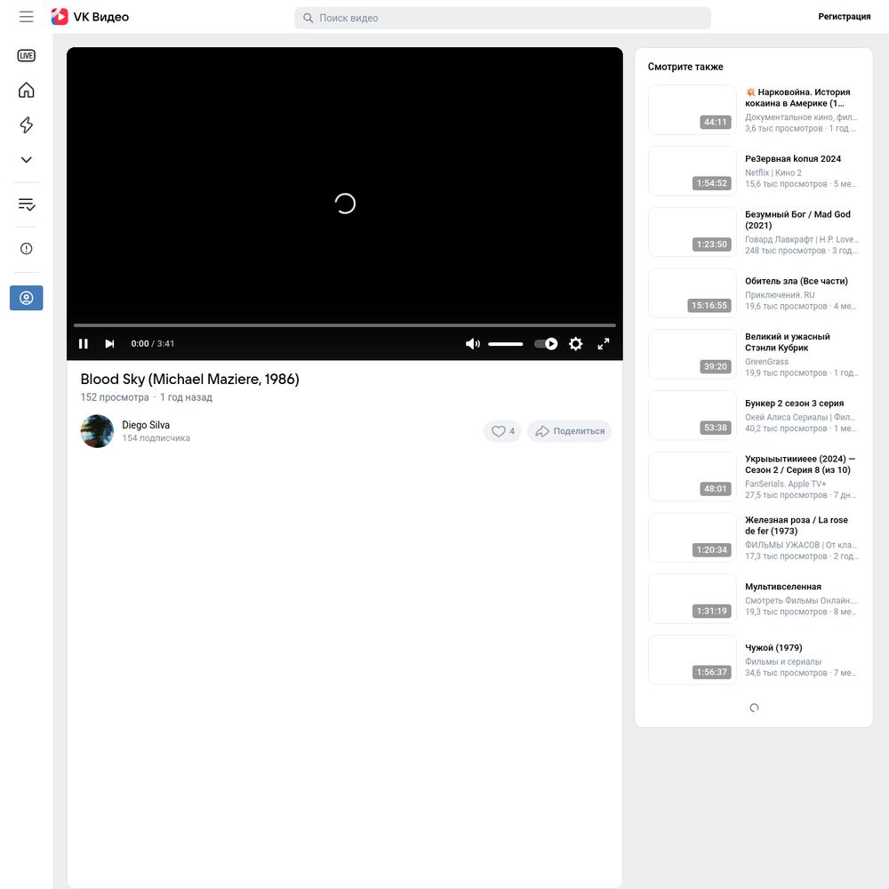Pause the video playback
The height and width of the screenshot is (889, 889).
coord(84,343)
